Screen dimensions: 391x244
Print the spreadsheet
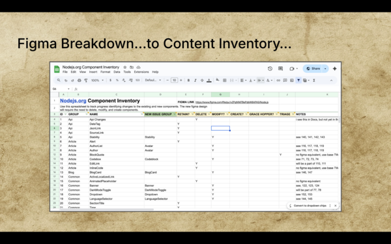[x=80, y=81]
